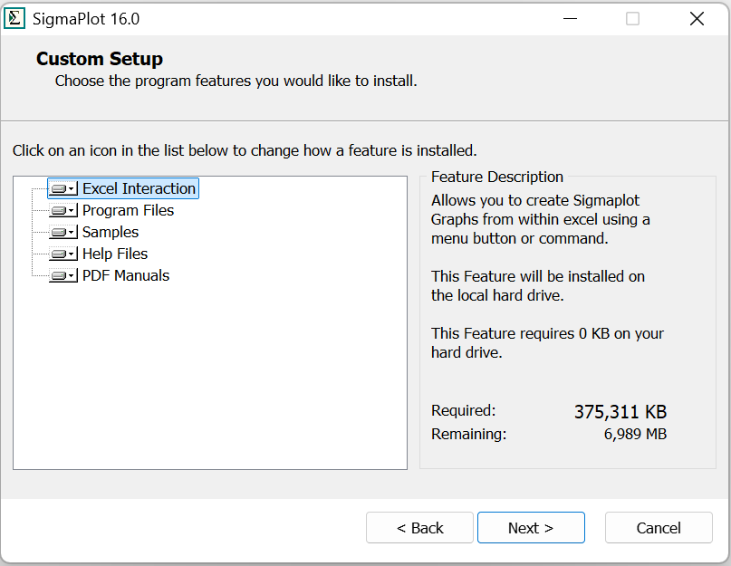Image resolution: width=731 pixels, height=566 pixels.
Task: Cancel the SigmaPlot installation
Action: 659,528
